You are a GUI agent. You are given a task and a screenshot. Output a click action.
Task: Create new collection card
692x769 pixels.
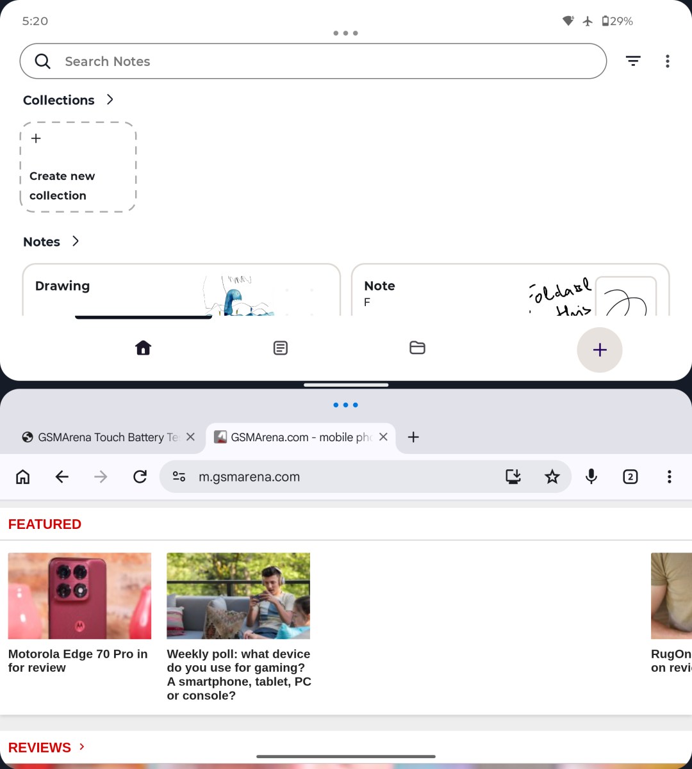78,166
